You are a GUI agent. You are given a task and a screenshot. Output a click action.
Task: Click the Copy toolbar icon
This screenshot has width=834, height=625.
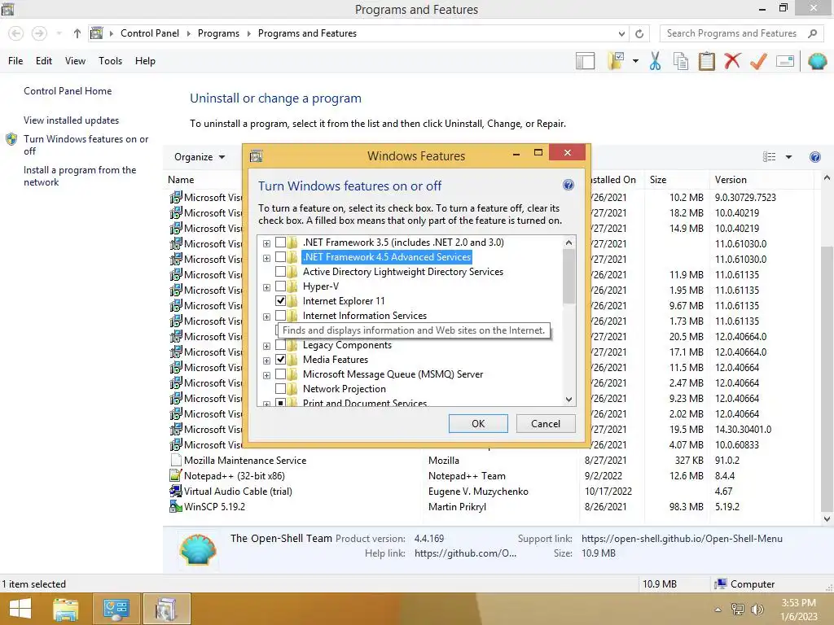tap(681, 61)
